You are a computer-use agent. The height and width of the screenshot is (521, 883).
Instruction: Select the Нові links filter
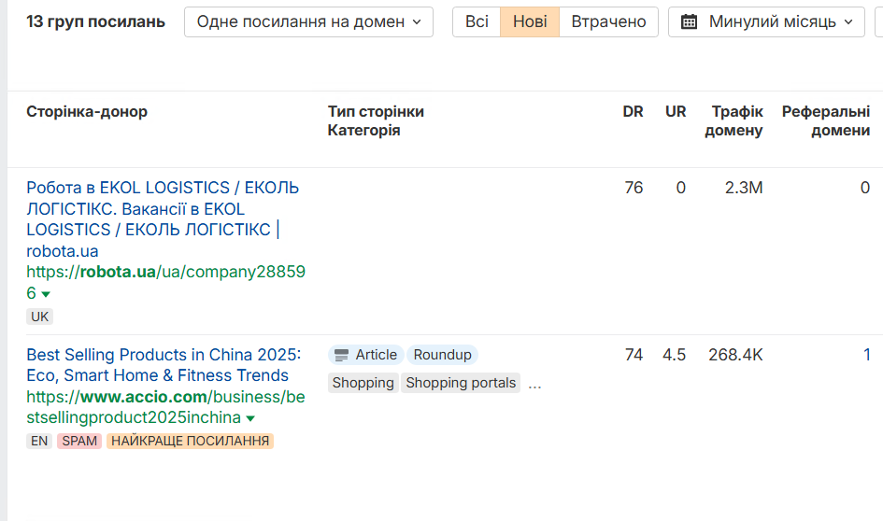coord(530,21)
